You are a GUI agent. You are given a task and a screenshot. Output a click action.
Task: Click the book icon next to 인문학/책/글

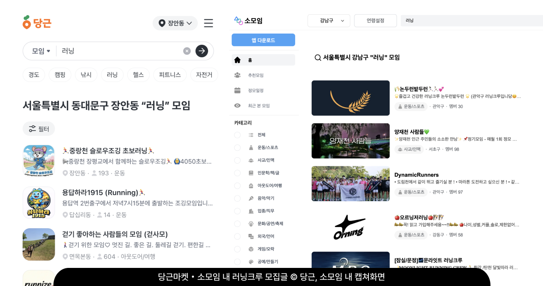(251, 173)
